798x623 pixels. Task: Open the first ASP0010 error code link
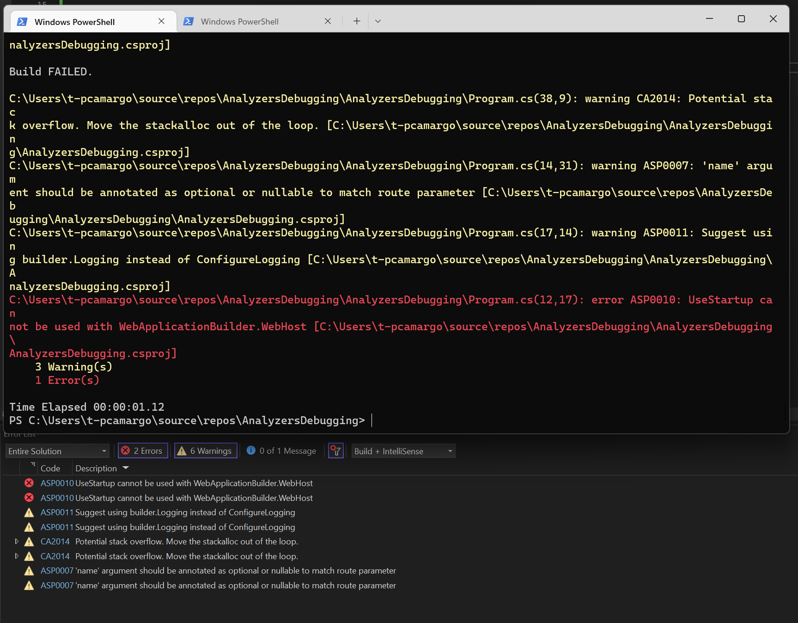[x=57, y=483]
